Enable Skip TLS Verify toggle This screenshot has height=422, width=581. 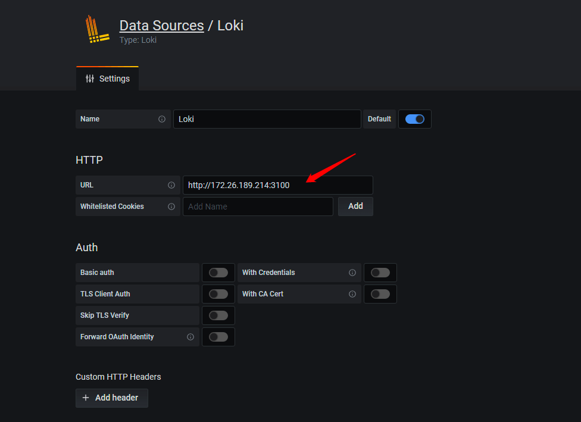coord(218,315)
